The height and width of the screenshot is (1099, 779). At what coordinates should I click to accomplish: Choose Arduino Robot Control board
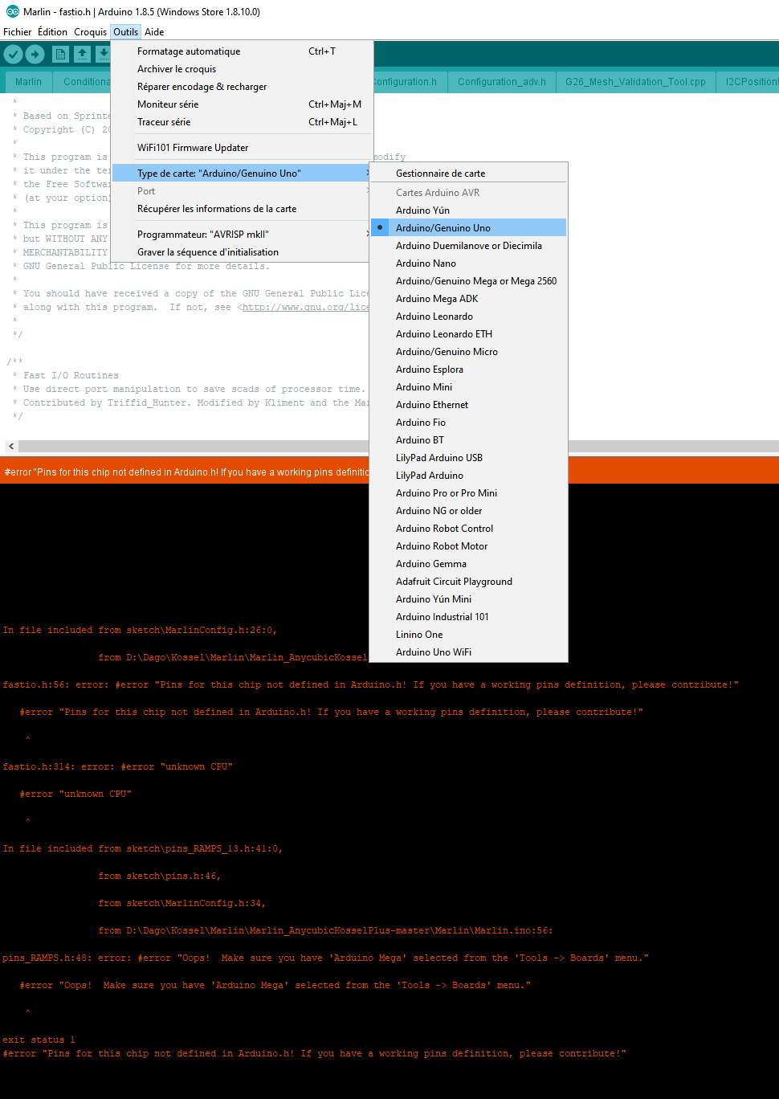[x=468, y=529]
